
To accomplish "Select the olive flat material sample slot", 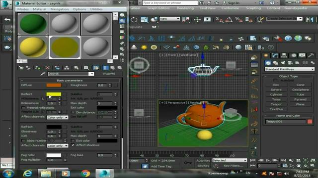I will [x=65, y=47].
